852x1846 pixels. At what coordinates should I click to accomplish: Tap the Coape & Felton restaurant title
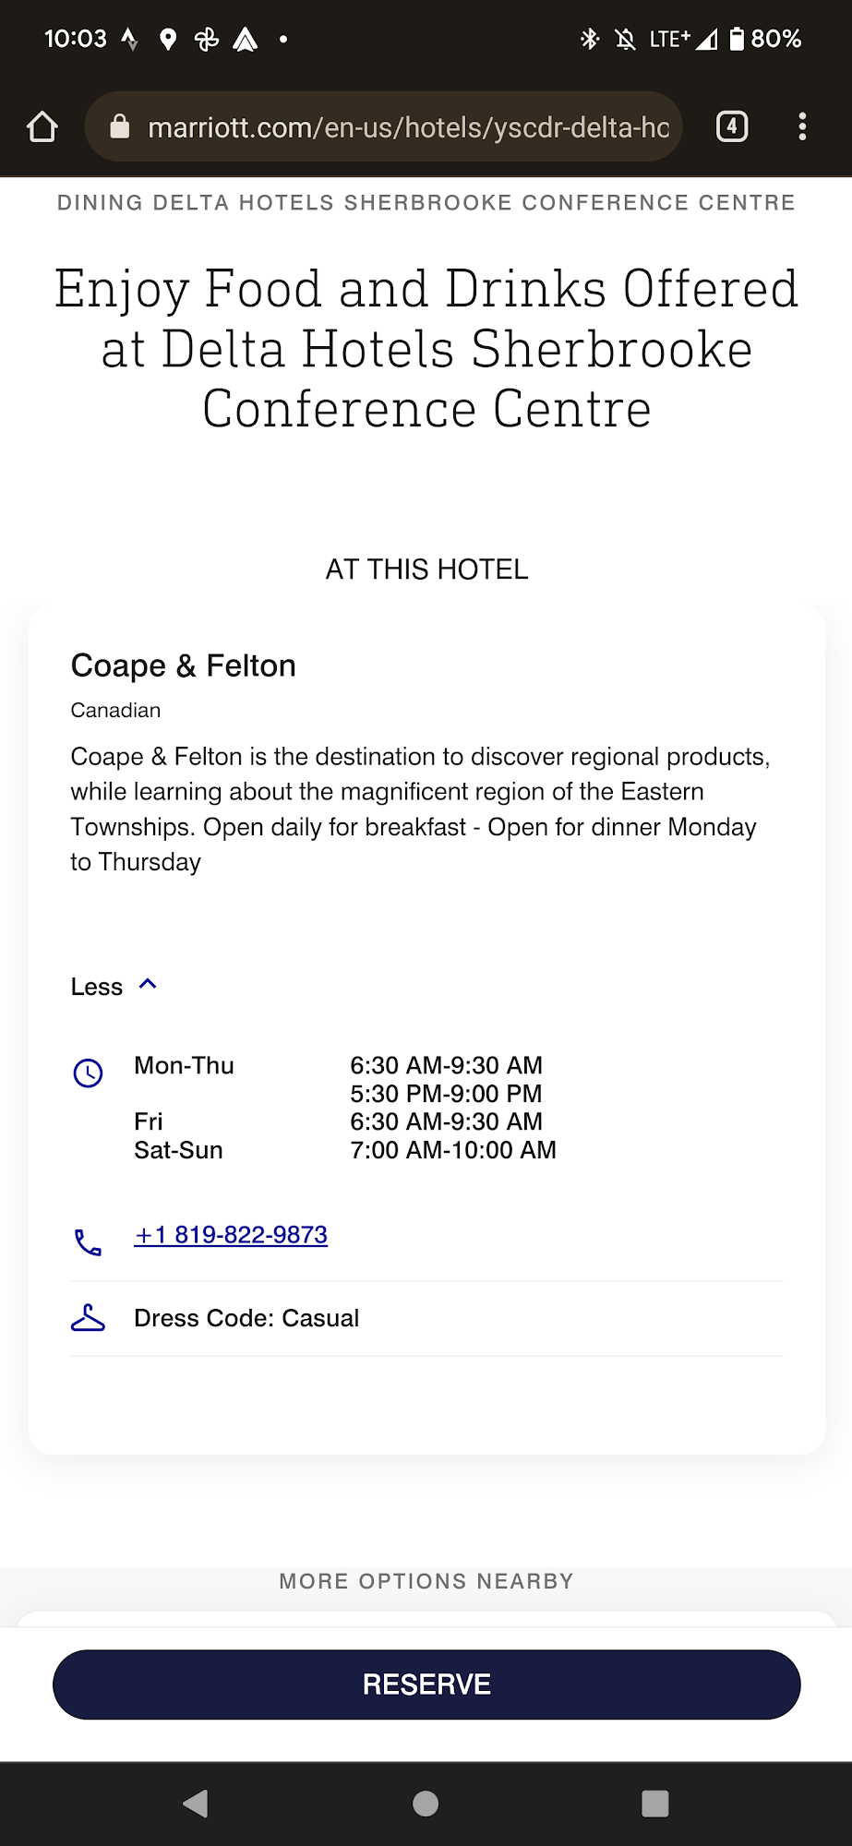point(184,665)
